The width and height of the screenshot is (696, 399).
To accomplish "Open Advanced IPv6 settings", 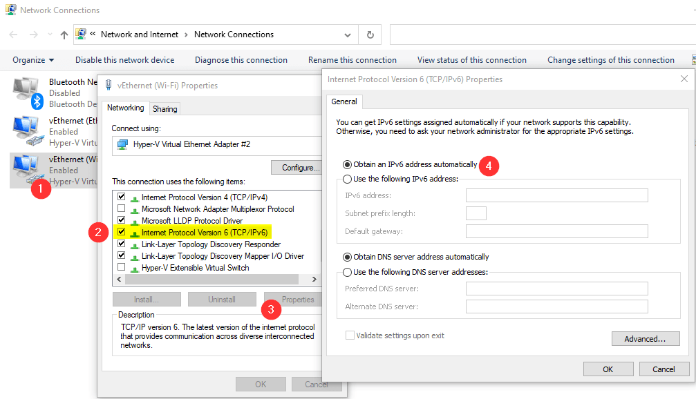I will click(645, 338).
